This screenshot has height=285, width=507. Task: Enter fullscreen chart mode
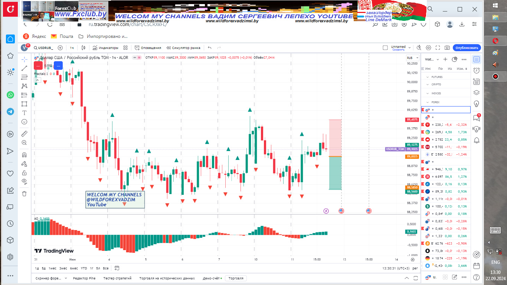[438, 48]
